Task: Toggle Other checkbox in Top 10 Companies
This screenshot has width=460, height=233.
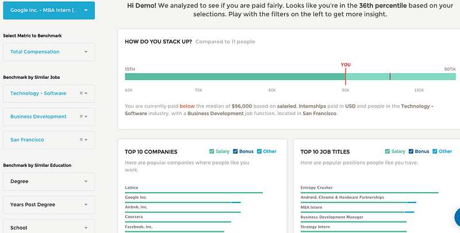Action: (259, 152)
